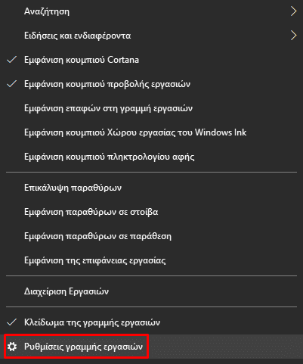Launch Διαχείριση Εργασιών

point(151,291)
